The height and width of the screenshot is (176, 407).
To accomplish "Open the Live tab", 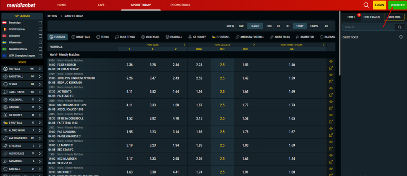I will coord(101,5).
